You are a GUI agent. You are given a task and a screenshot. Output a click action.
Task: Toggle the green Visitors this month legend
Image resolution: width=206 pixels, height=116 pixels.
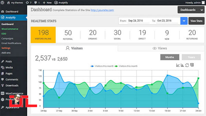(126, 66)
